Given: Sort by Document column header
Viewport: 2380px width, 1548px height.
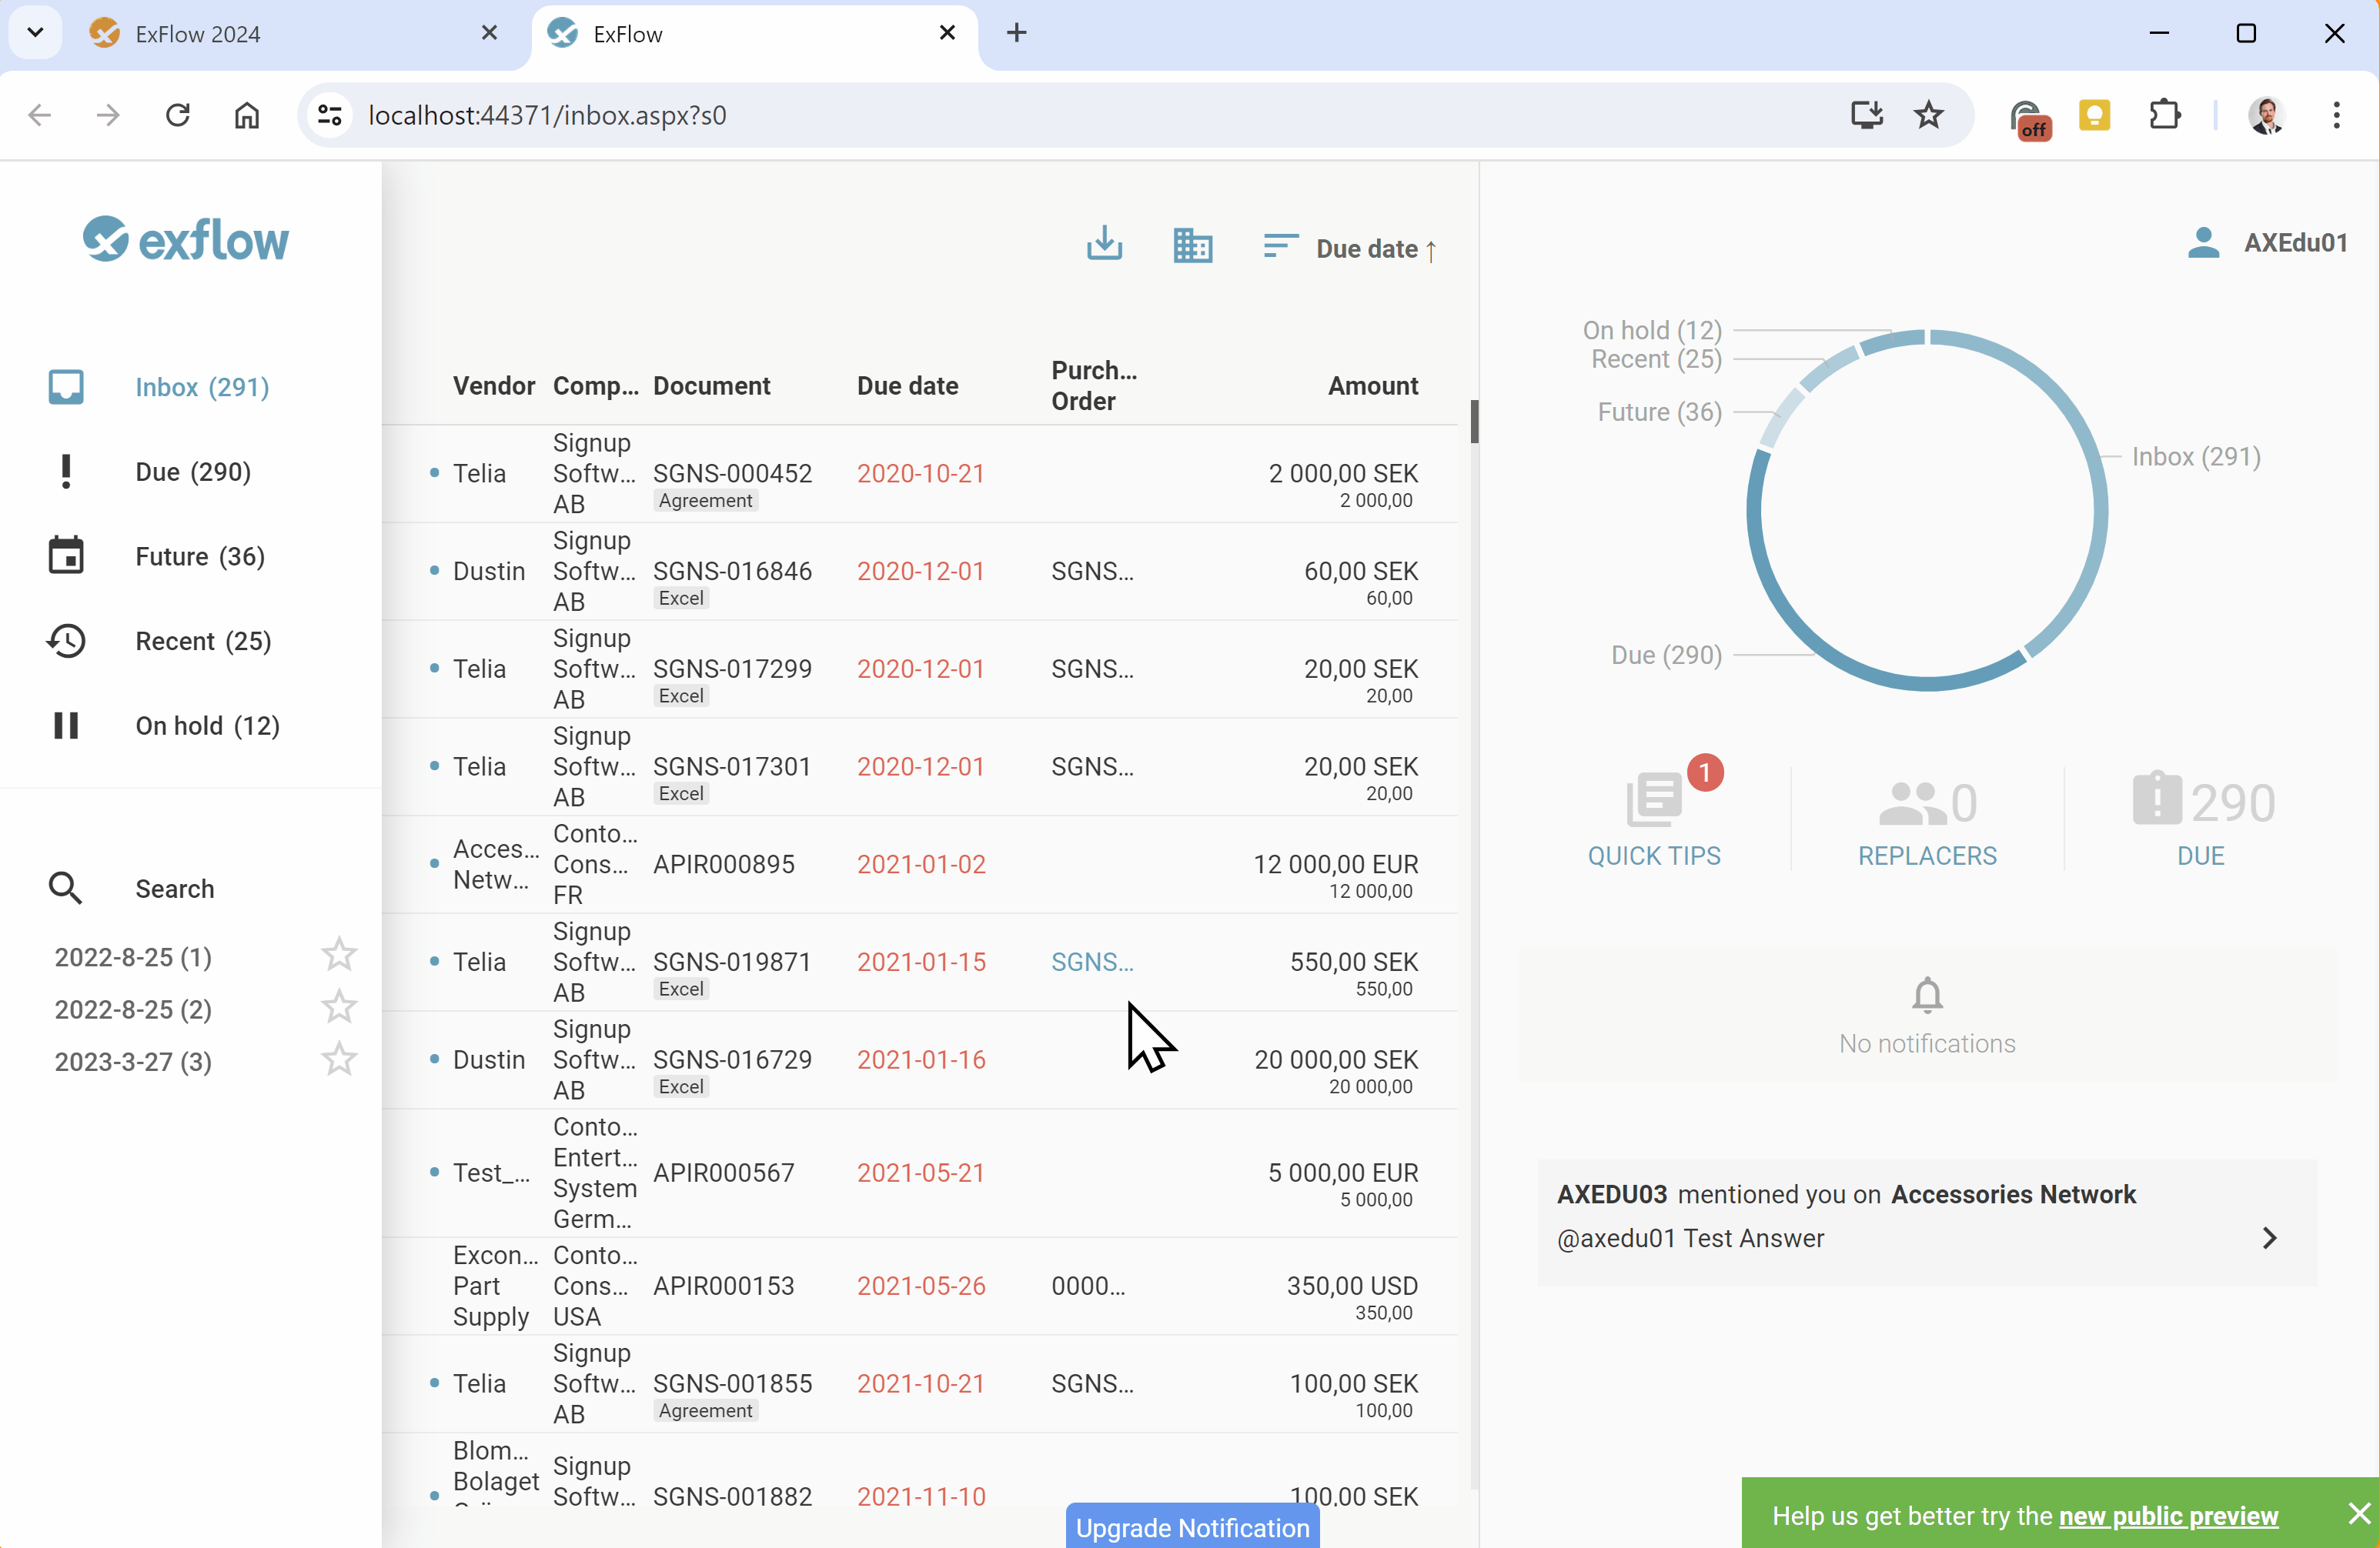Looking at the screenshot, I should click(711, 385).
